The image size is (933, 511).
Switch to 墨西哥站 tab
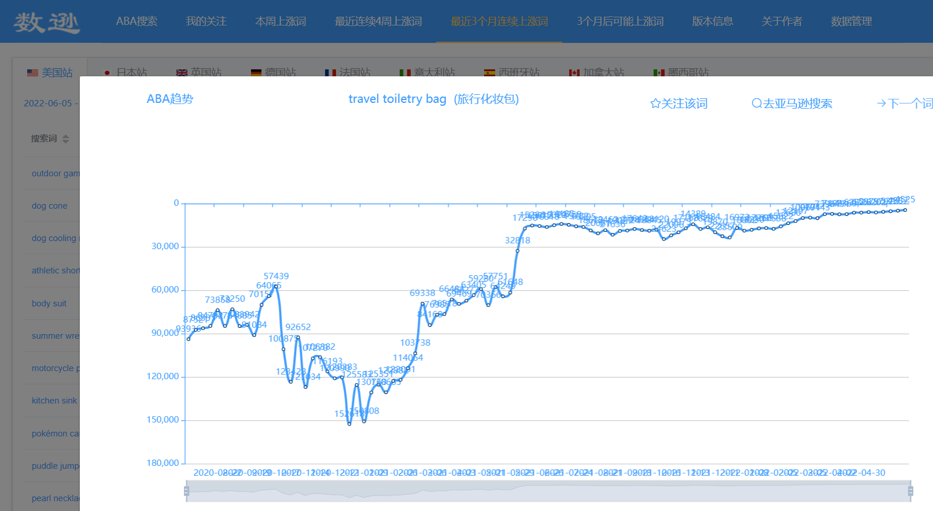(681, 72)
